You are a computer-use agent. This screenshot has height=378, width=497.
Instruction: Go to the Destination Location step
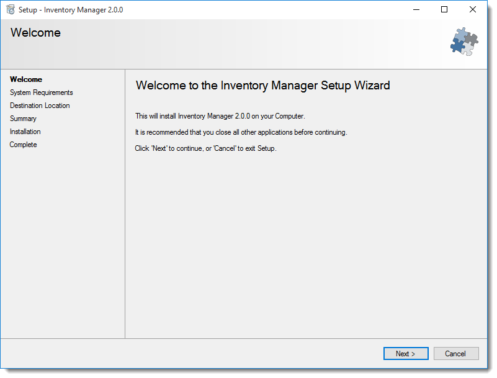(x=40, y=106)
